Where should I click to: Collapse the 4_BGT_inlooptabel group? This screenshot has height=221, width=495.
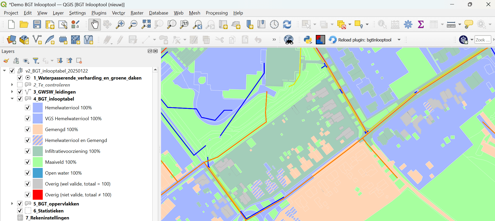12,99
